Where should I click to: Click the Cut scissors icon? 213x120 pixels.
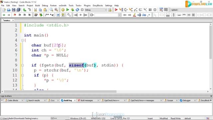tap(36, 10)
